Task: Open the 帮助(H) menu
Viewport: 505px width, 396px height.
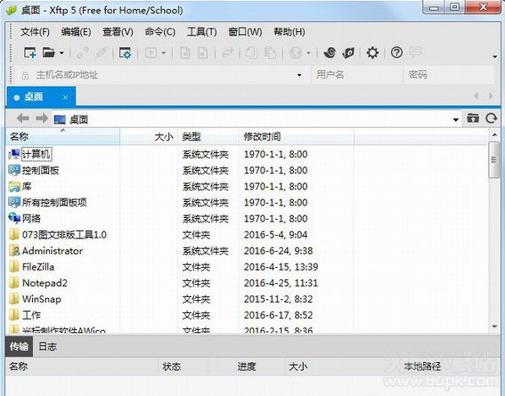Action: tap(289, 32)
